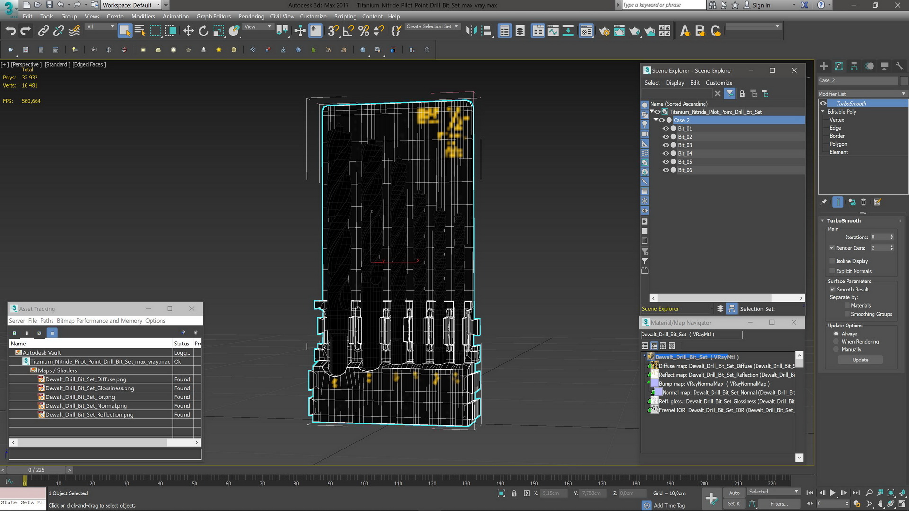Collapse the Editable Poly sub-object tree
The height and width of the screenshot is (511, 909).
click(823, 112)
